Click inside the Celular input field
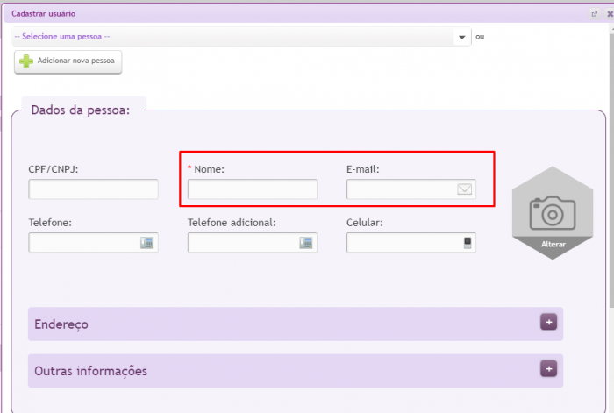 click(402, 243)
